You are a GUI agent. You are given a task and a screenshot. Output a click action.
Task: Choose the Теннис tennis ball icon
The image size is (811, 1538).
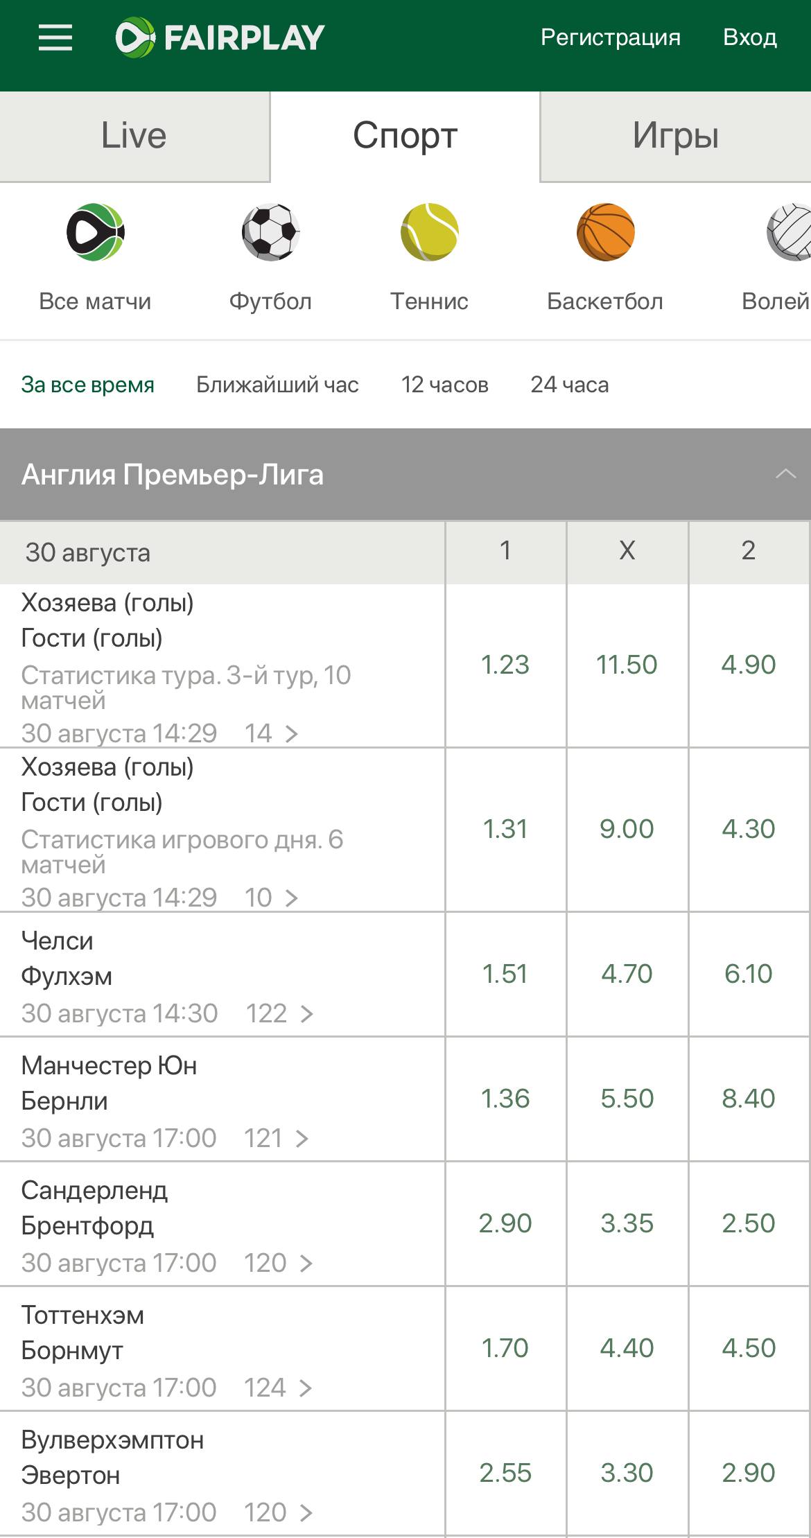[x=430, y=232]
